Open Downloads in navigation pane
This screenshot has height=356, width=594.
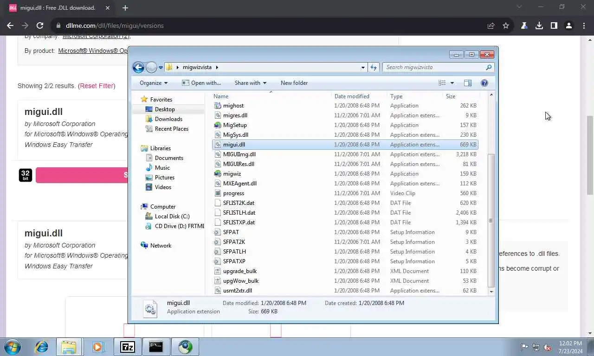click(x=168, y=119)
